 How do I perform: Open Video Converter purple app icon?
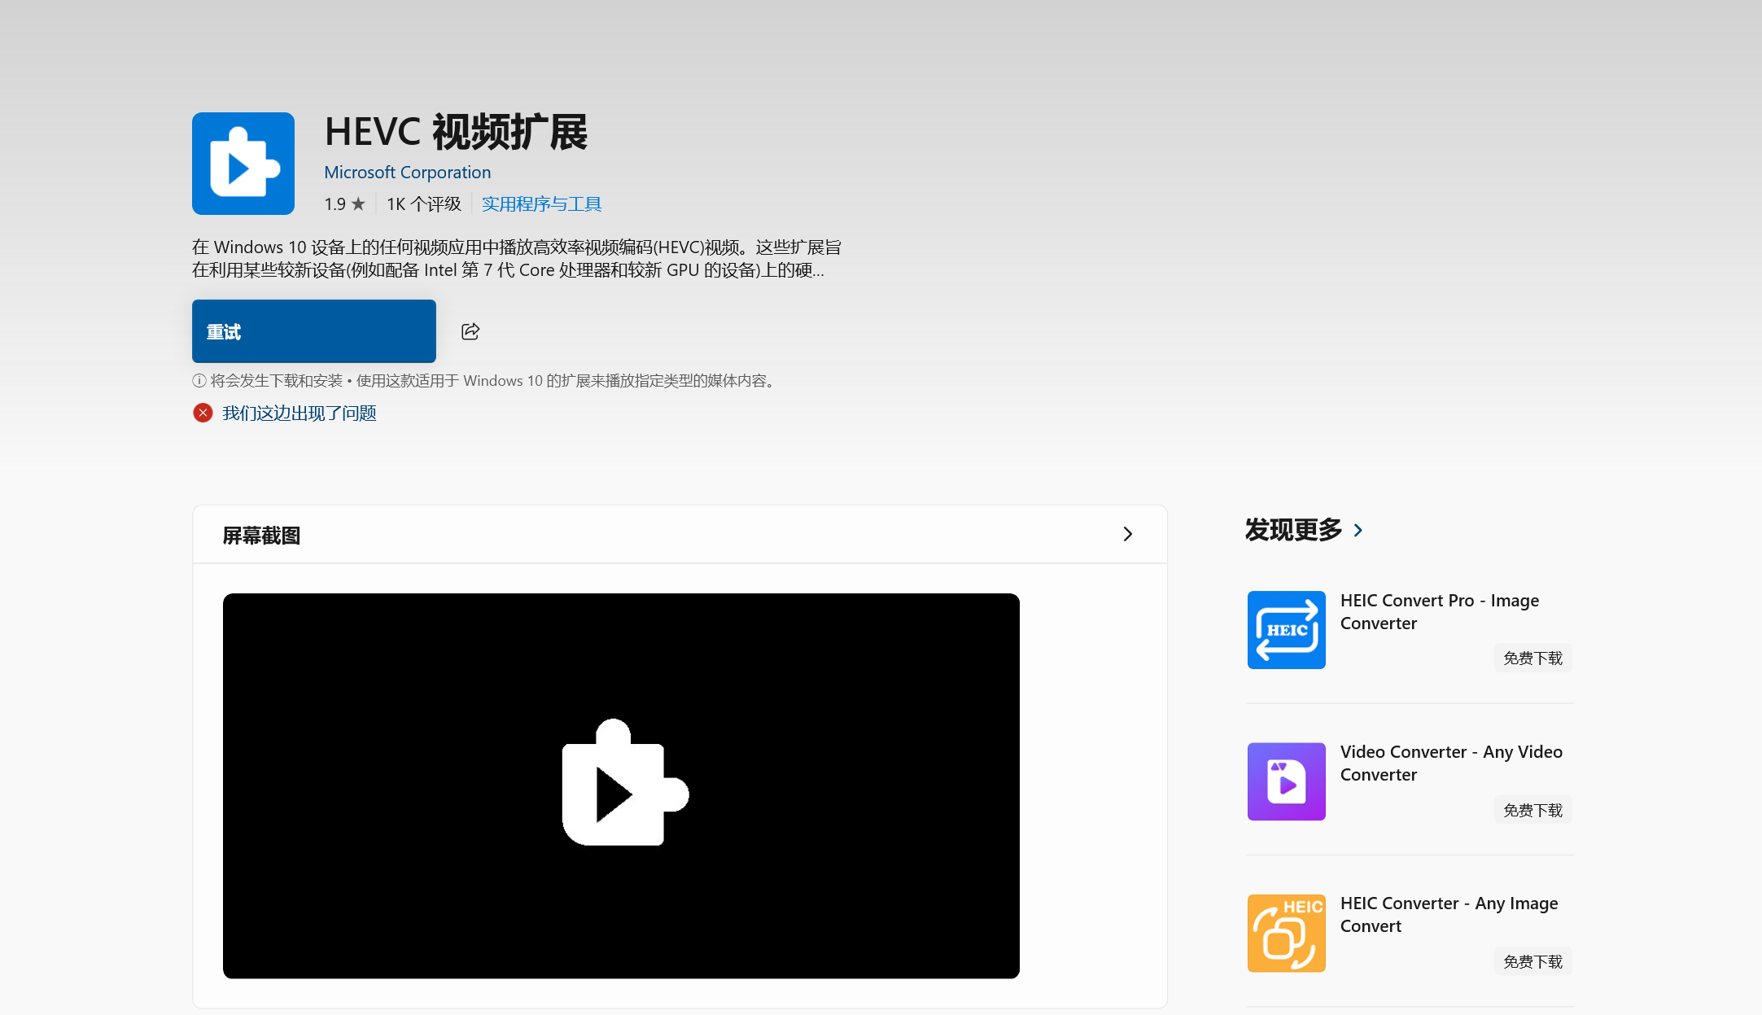pos(1286,781)
